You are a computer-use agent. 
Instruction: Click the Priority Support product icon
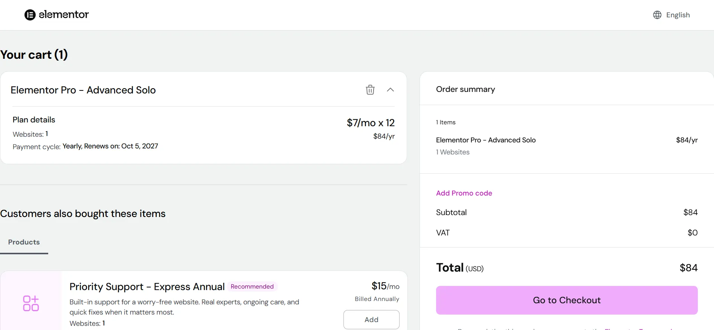coord(31,303)
